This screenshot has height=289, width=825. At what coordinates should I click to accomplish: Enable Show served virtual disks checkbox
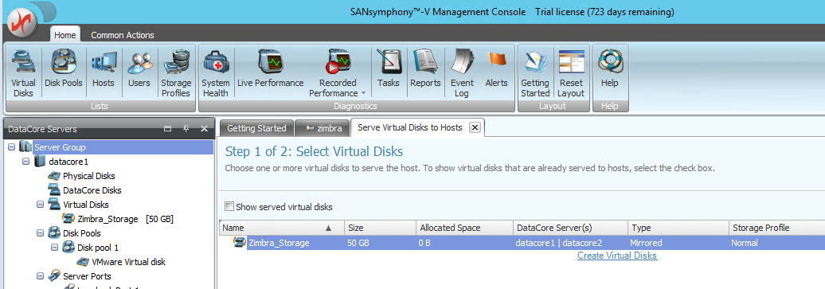229,207
